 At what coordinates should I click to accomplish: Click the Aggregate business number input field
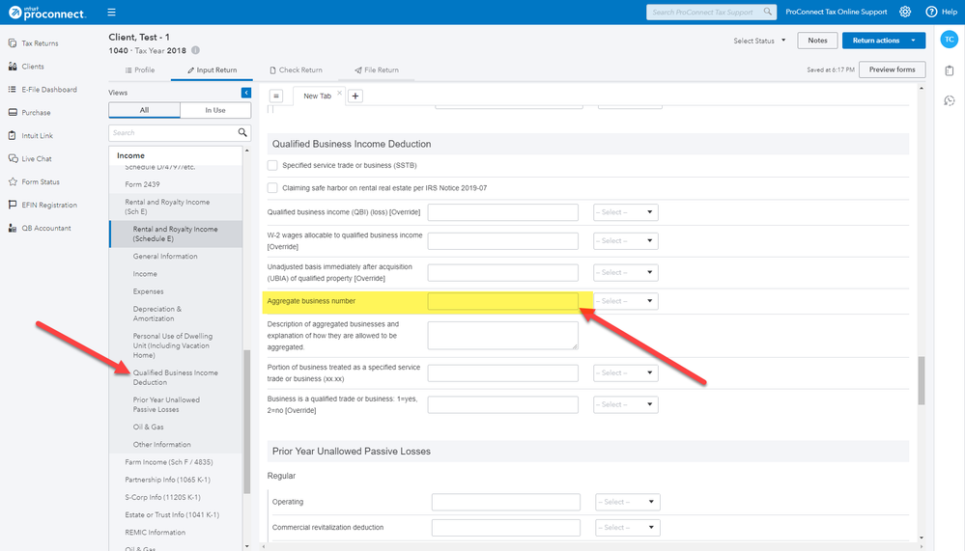point(503,301)
